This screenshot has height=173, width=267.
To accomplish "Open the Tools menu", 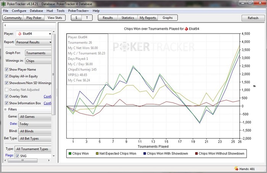I will point(60,11).
